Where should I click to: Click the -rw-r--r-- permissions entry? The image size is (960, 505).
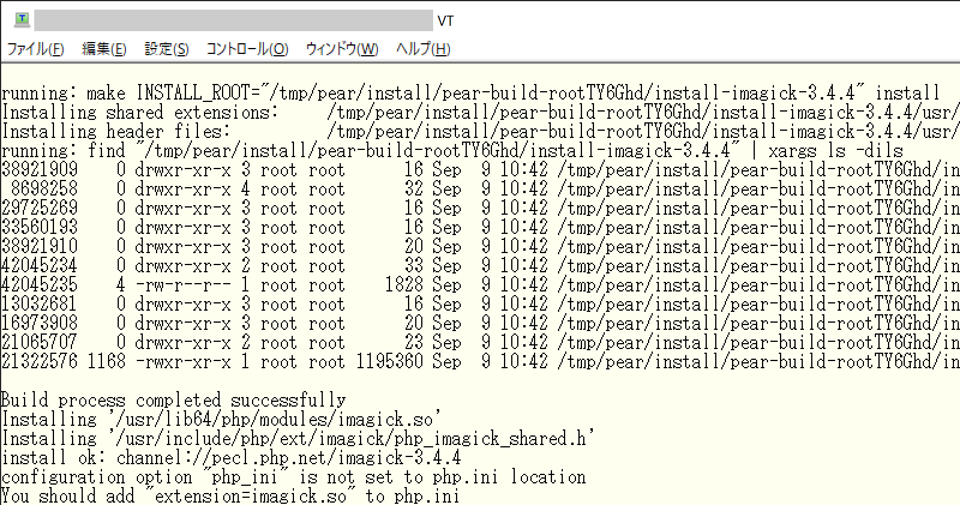click(x=183, y=285)
